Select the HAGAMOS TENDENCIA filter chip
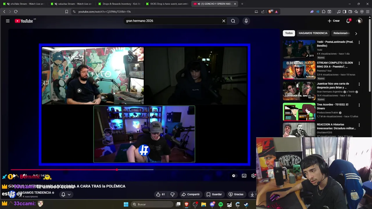Viewport: 372px width, 209px height. coord(313,33)
